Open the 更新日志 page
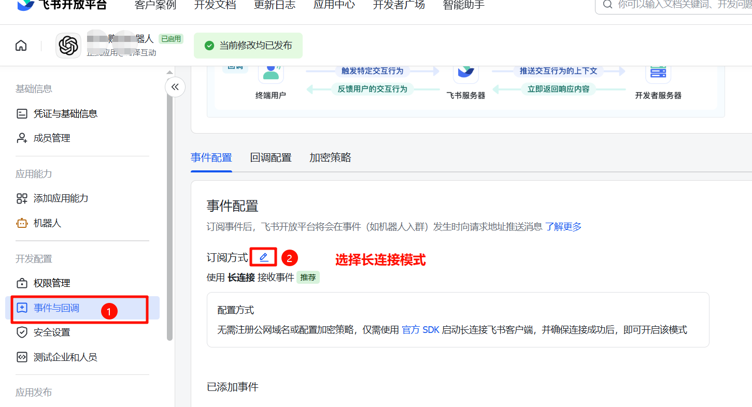Viewport: 752px width, 407px height. pos(275,5)
